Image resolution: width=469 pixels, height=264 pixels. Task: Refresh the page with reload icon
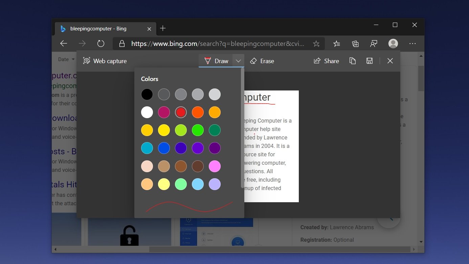coord(100,44)
